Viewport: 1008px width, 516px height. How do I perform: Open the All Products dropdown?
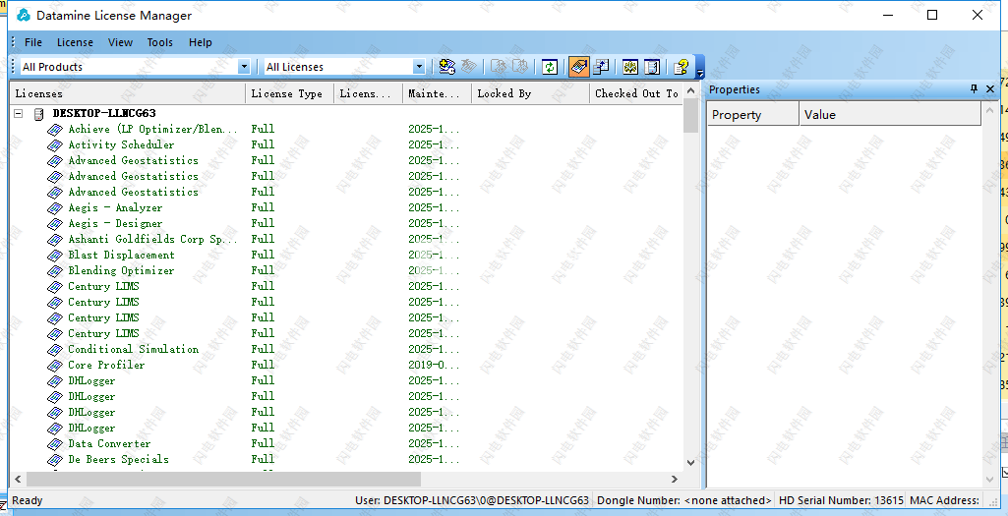(x=244, y=66)
